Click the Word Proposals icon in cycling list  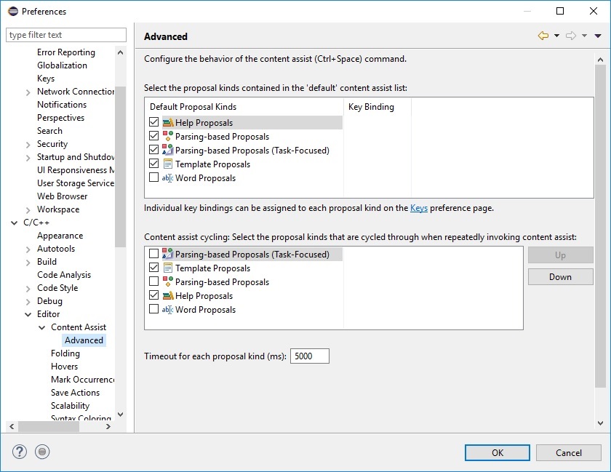coord(167,310)
